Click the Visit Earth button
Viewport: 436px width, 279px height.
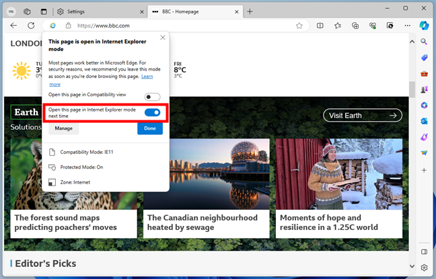pyautogui.click(x=363, y=116)
